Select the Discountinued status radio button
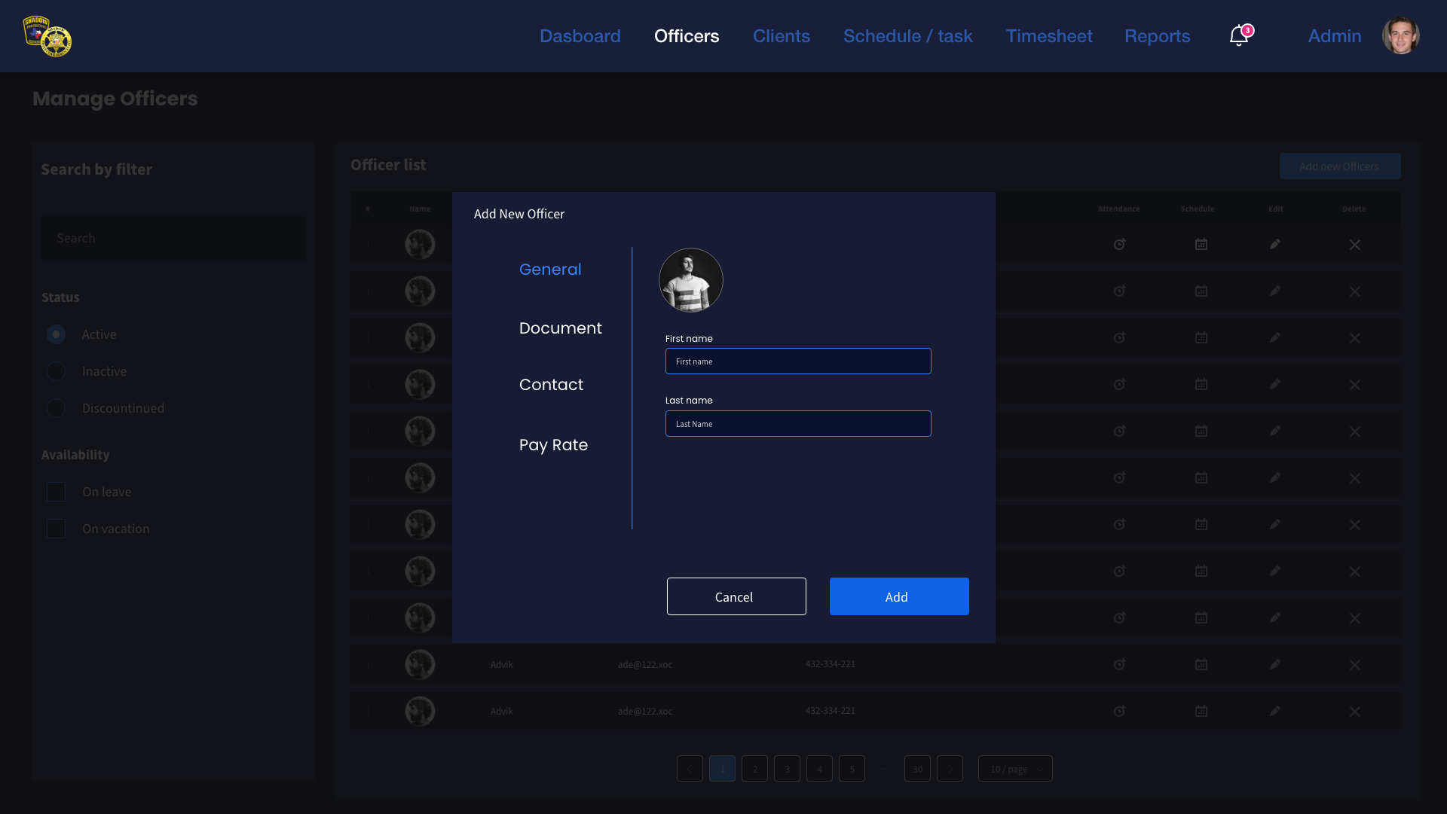The height and width of the screenshot is (814, 1447). click(x=57, y=408)
